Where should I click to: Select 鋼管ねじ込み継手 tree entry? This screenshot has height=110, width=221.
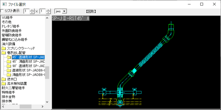pos(14,40)
